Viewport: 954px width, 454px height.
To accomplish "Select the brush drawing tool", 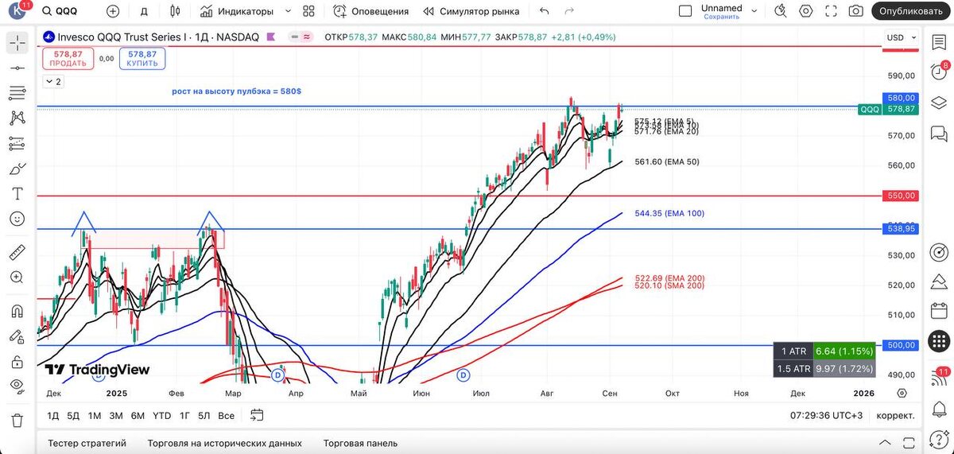I will [17, 169].
